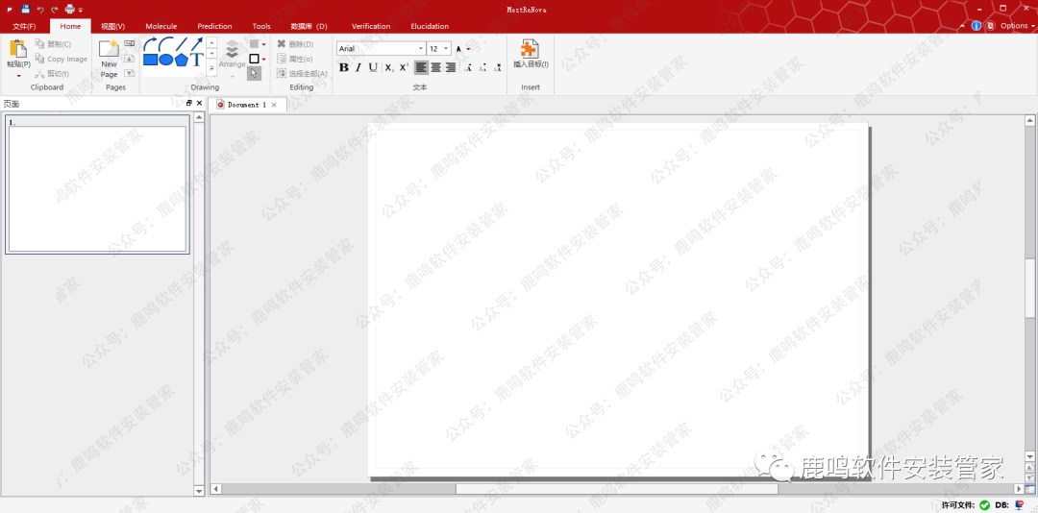Click the save icon in the title bar

click(26, 9)
